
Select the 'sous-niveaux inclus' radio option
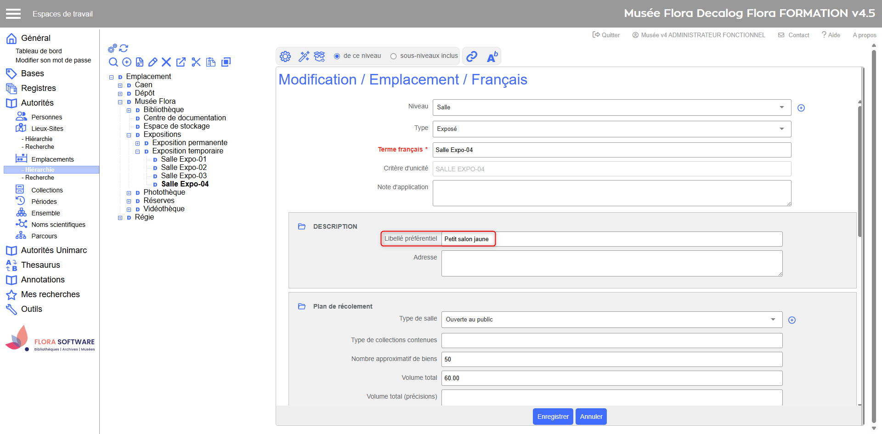pyautogui.click(x=394, y=56)
